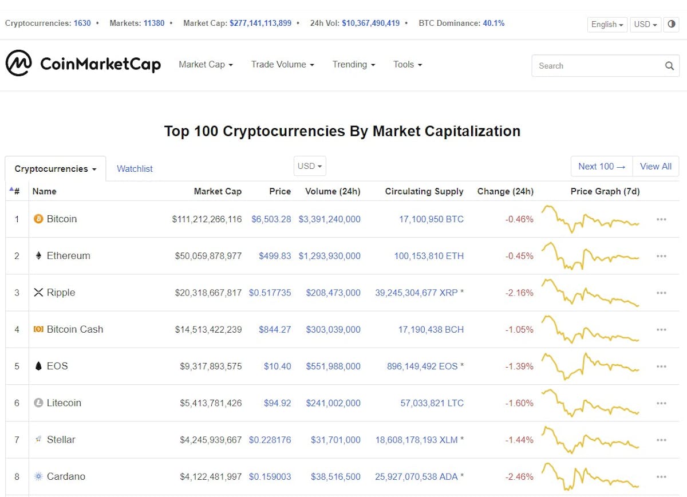The width and height of the screenshot is (687, 497).
Task: Open the View All listing
Action: pos(656,166)
